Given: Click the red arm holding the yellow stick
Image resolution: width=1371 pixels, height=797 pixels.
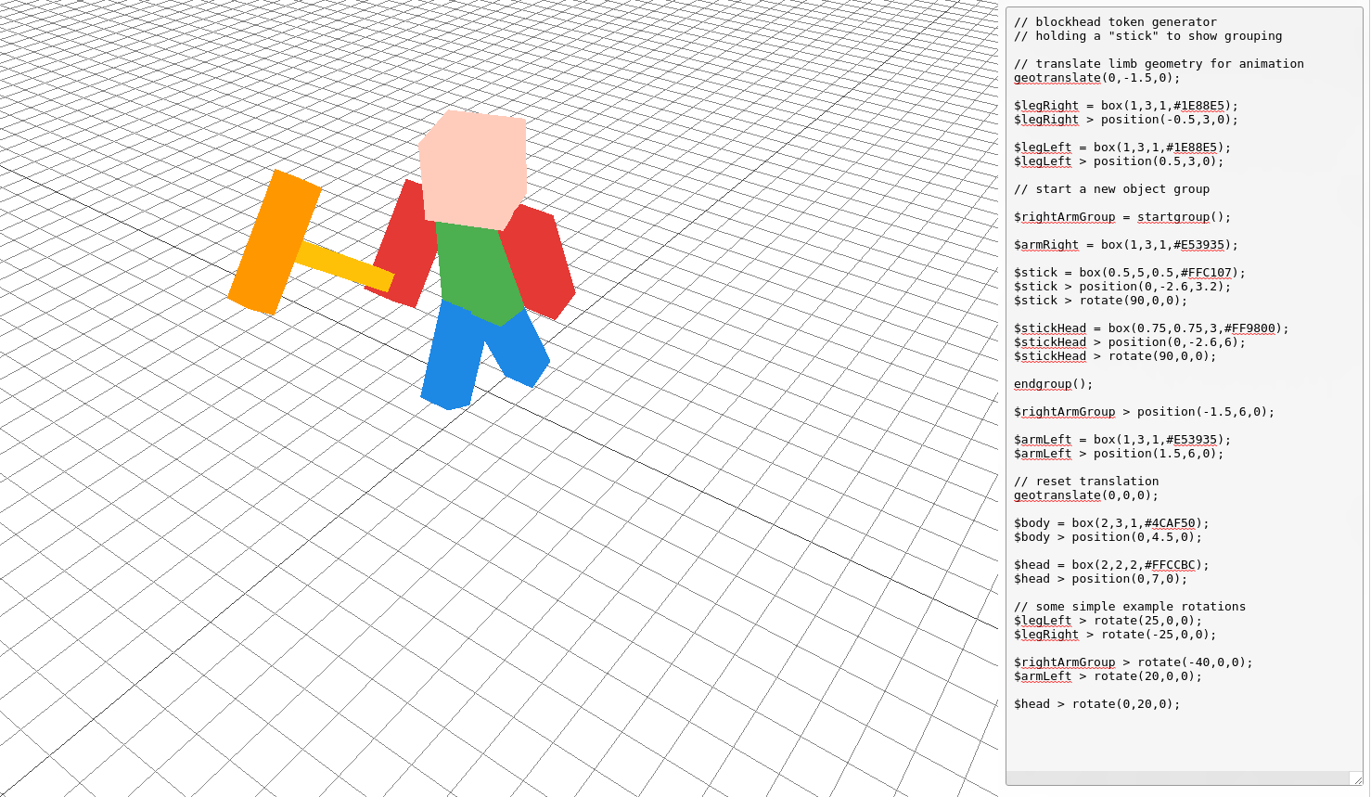Looking at the screenshot, I should 404,245.
